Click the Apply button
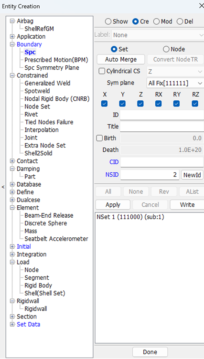Screen dimensions: 204x359 coord(113,205)
